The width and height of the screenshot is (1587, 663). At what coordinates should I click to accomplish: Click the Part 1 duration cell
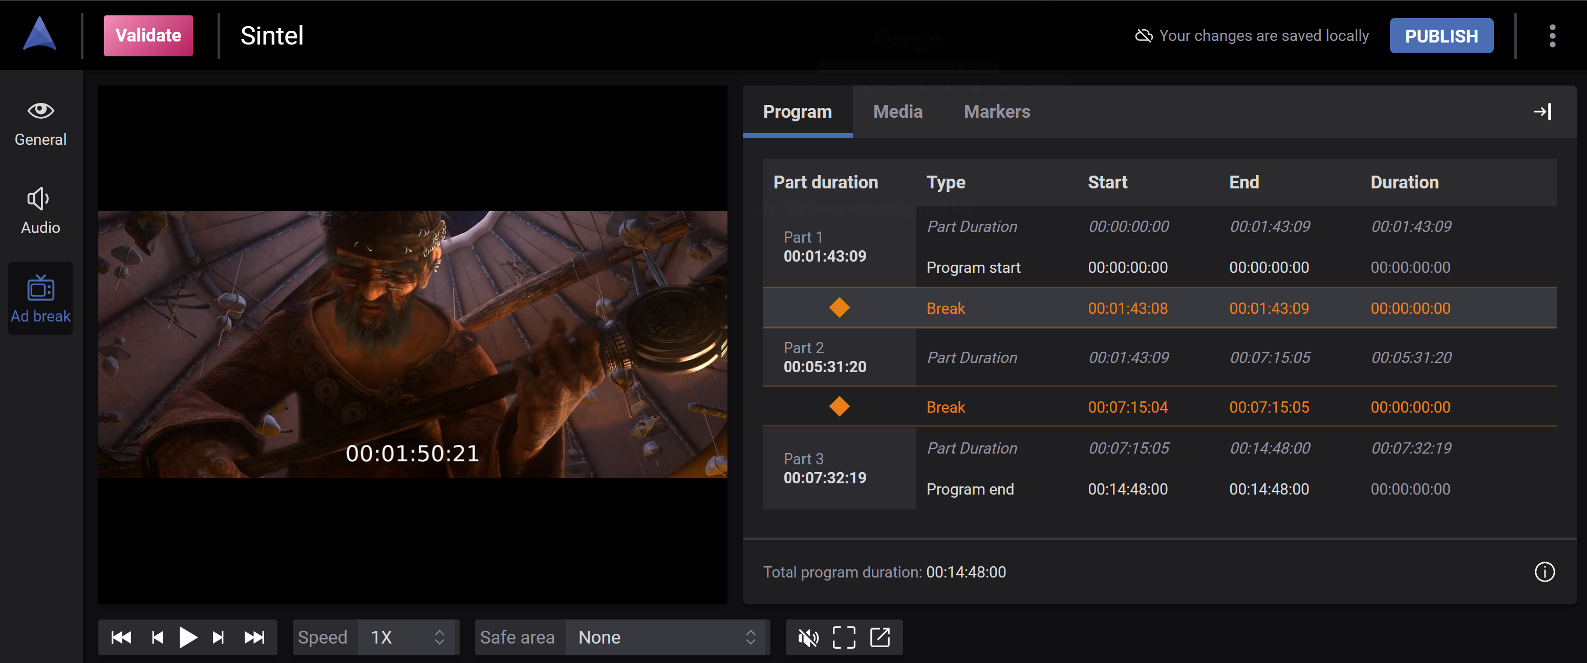click(839, 246)
